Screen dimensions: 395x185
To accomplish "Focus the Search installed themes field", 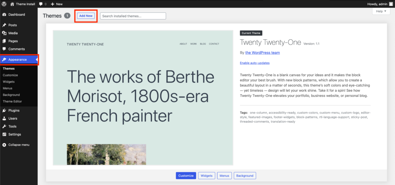I will point(133,16).
